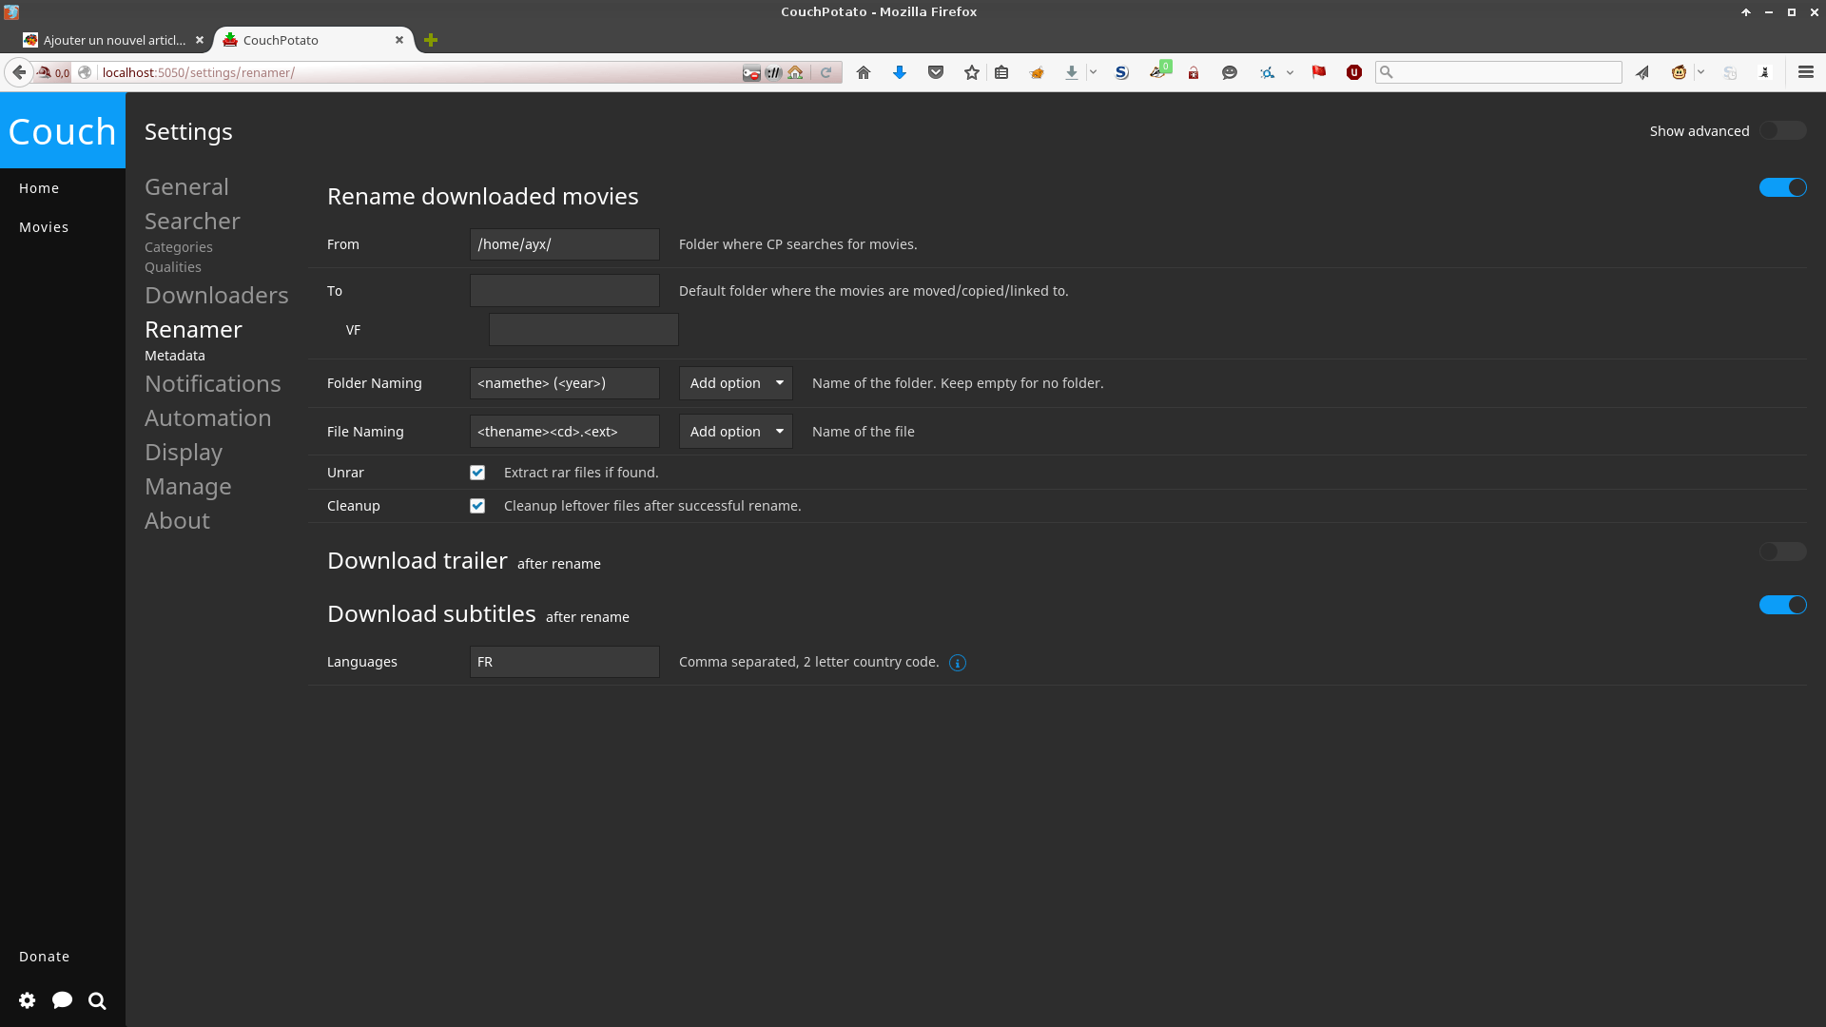Open the CouchPotato speech bubble icon
The image size is (1826, 1027).
coord(63,1000)
